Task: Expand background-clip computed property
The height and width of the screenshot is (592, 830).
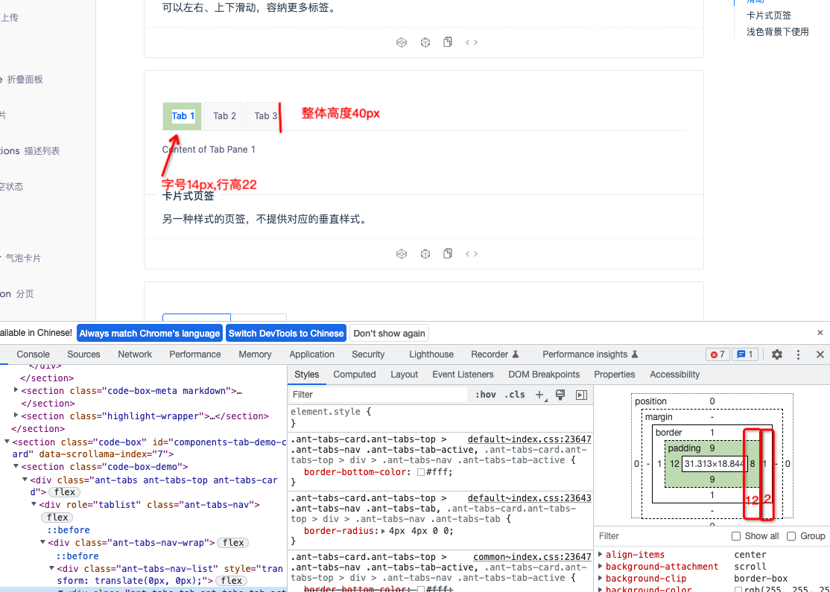Action: (x=601, y=579)
